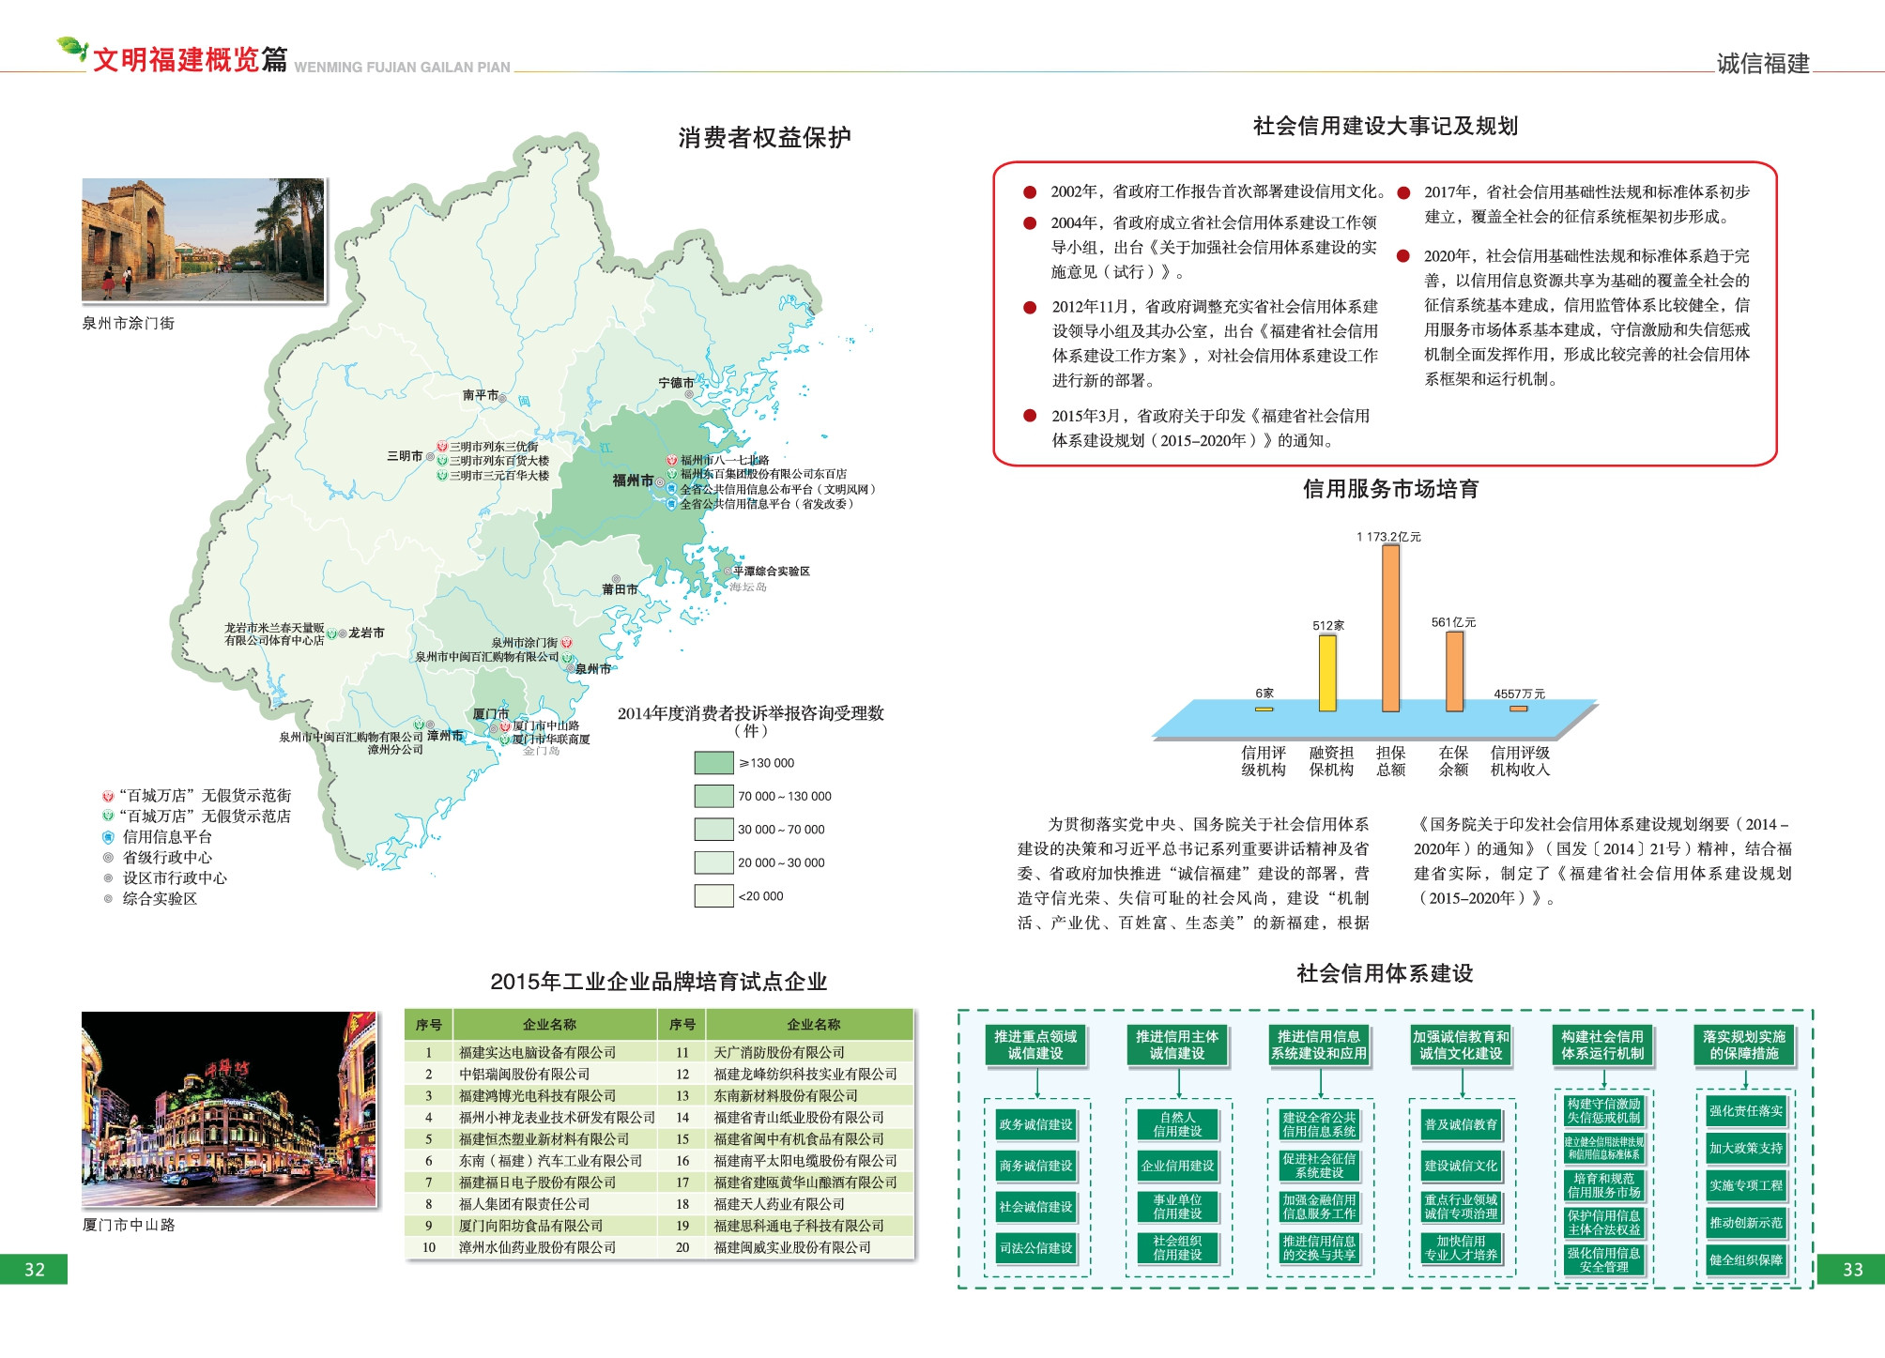
Task: Click the green leaf logo beside 文明福建概览篇
Action: (71, 48)
